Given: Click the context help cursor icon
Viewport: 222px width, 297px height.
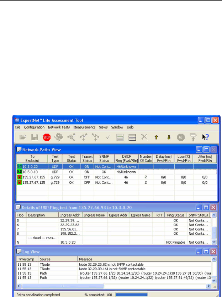Looking at the screenshot, I should 205,137.
